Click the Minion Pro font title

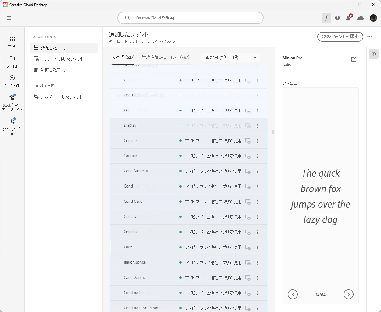click(x=292, y=58)
